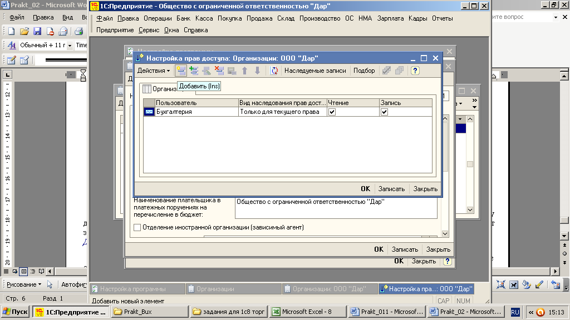Open Microsoft Excel taskbar item

307,312
